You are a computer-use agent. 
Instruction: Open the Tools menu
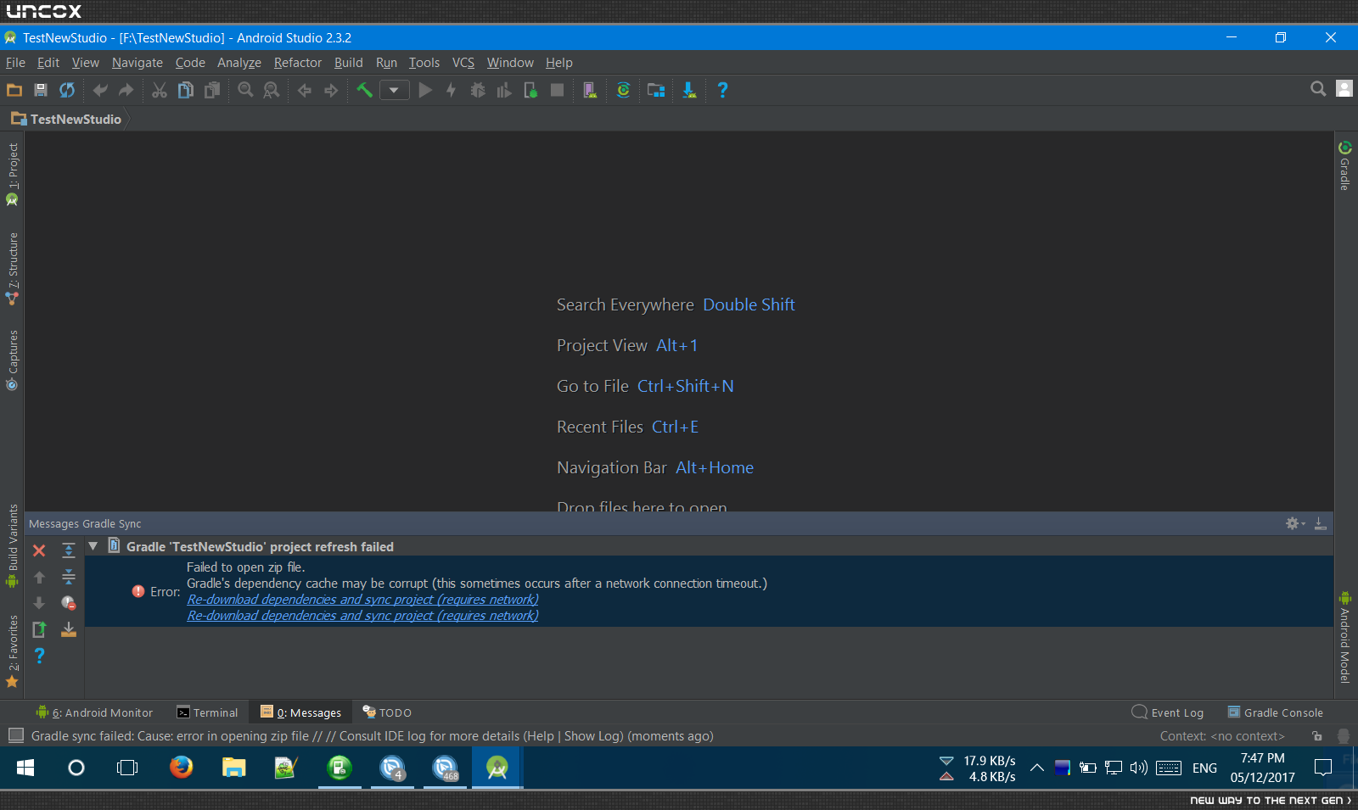coord(424,63)
